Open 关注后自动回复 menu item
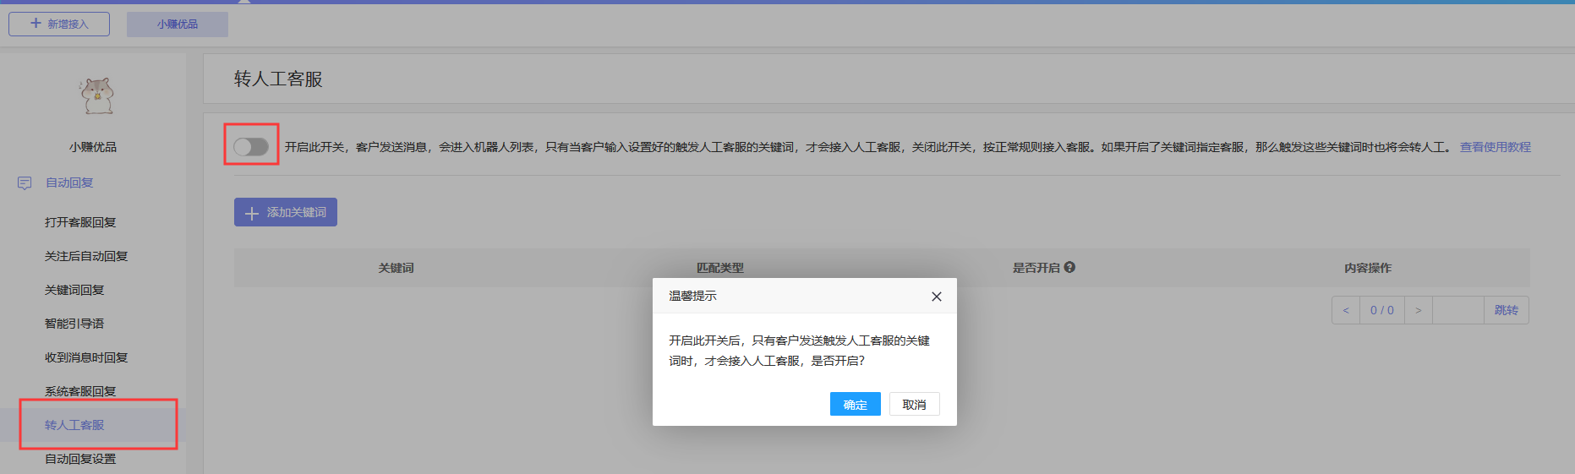Screen dimensions: 1575x474 pyautogui.click(x=86, y=256)
